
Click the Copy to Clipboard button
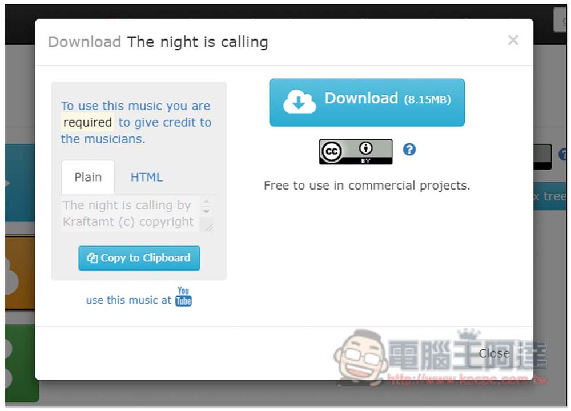click(139, 258)
